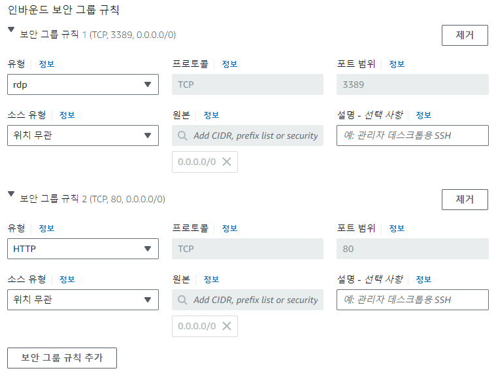Open rule 1 source type 위치 무관 dropdown
This screenshot has width=496, height=377.
click(x=83, y=135)
